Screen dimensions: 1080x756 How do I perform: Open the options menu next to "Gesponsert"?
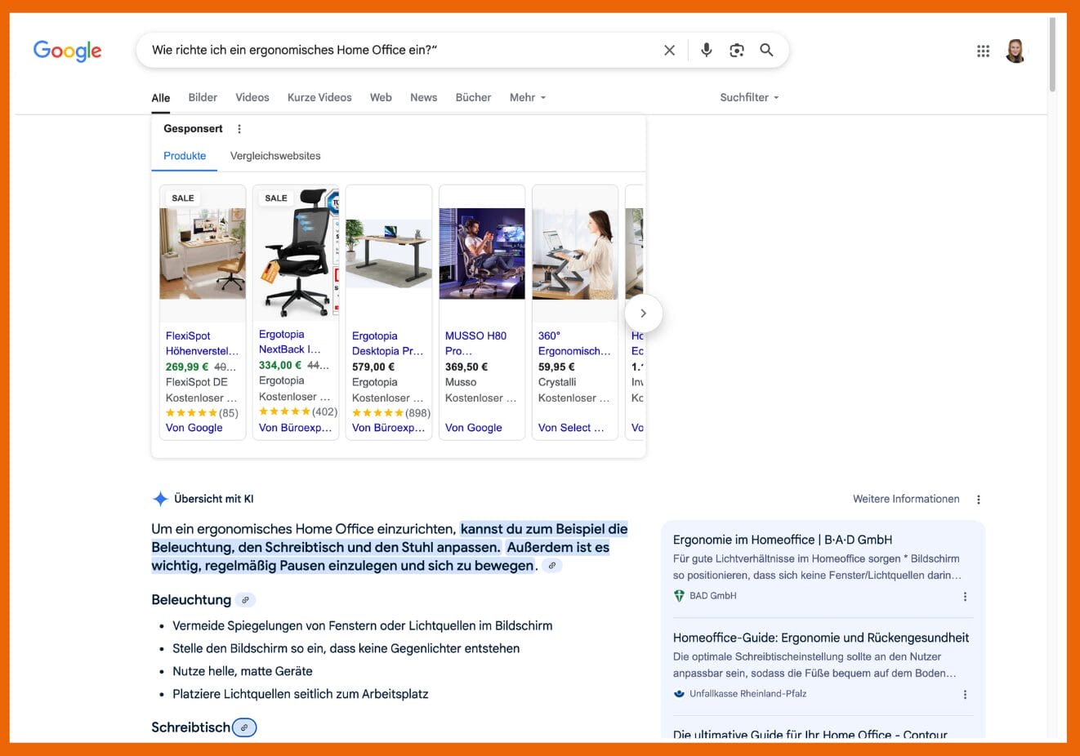(239, 128)
